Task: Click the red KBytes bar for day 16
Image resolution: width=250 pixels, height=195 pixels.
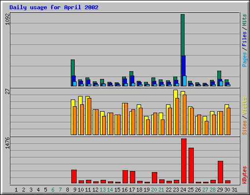Action: pos(125,176)
